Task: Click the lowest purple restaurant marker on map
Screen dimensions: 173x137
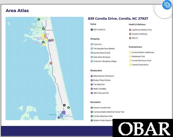Action: [x=59, y=117]
